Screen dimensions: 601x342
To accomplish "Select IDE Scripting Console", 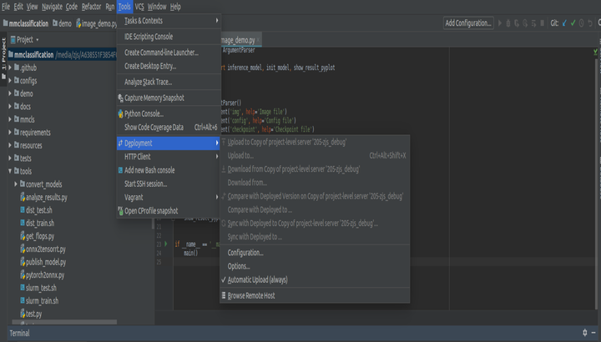I will pos(169,37).
